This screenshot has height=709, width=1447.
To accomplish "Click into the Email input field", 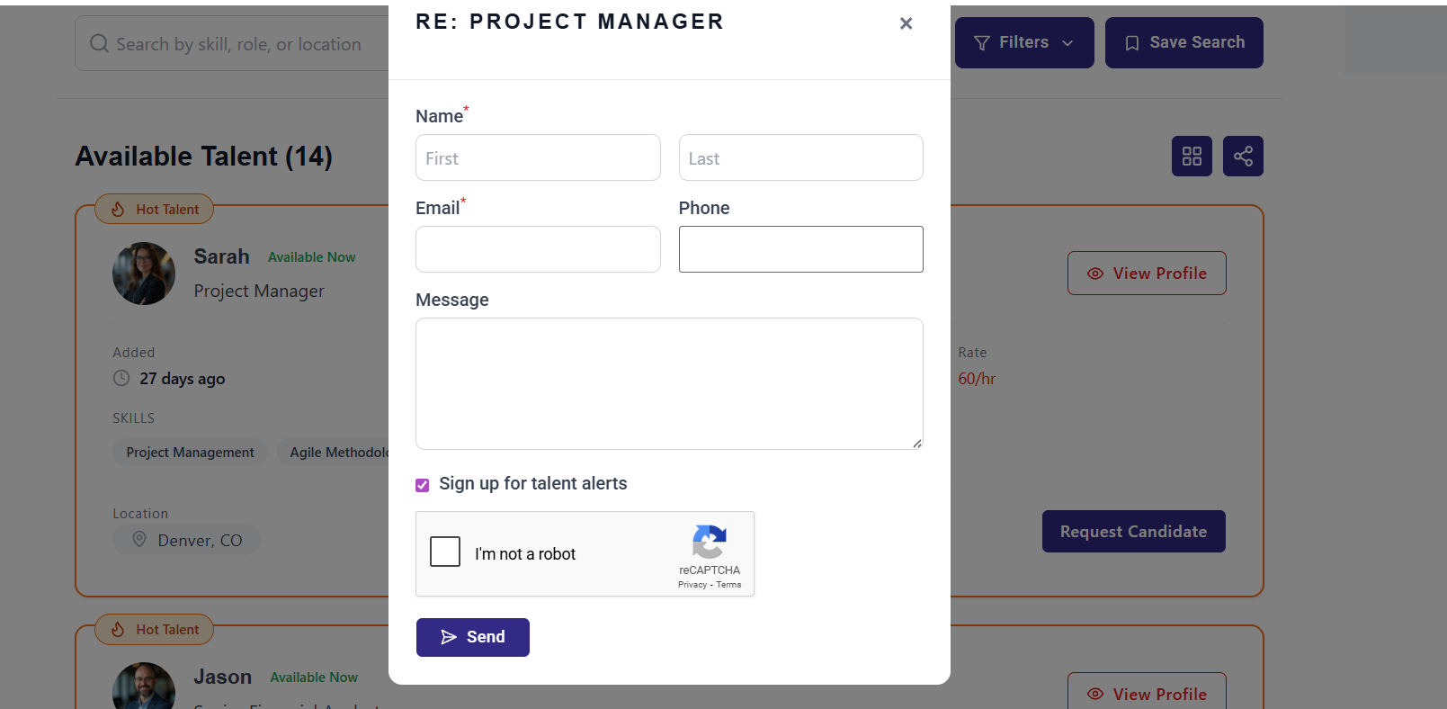I will 538,249.
